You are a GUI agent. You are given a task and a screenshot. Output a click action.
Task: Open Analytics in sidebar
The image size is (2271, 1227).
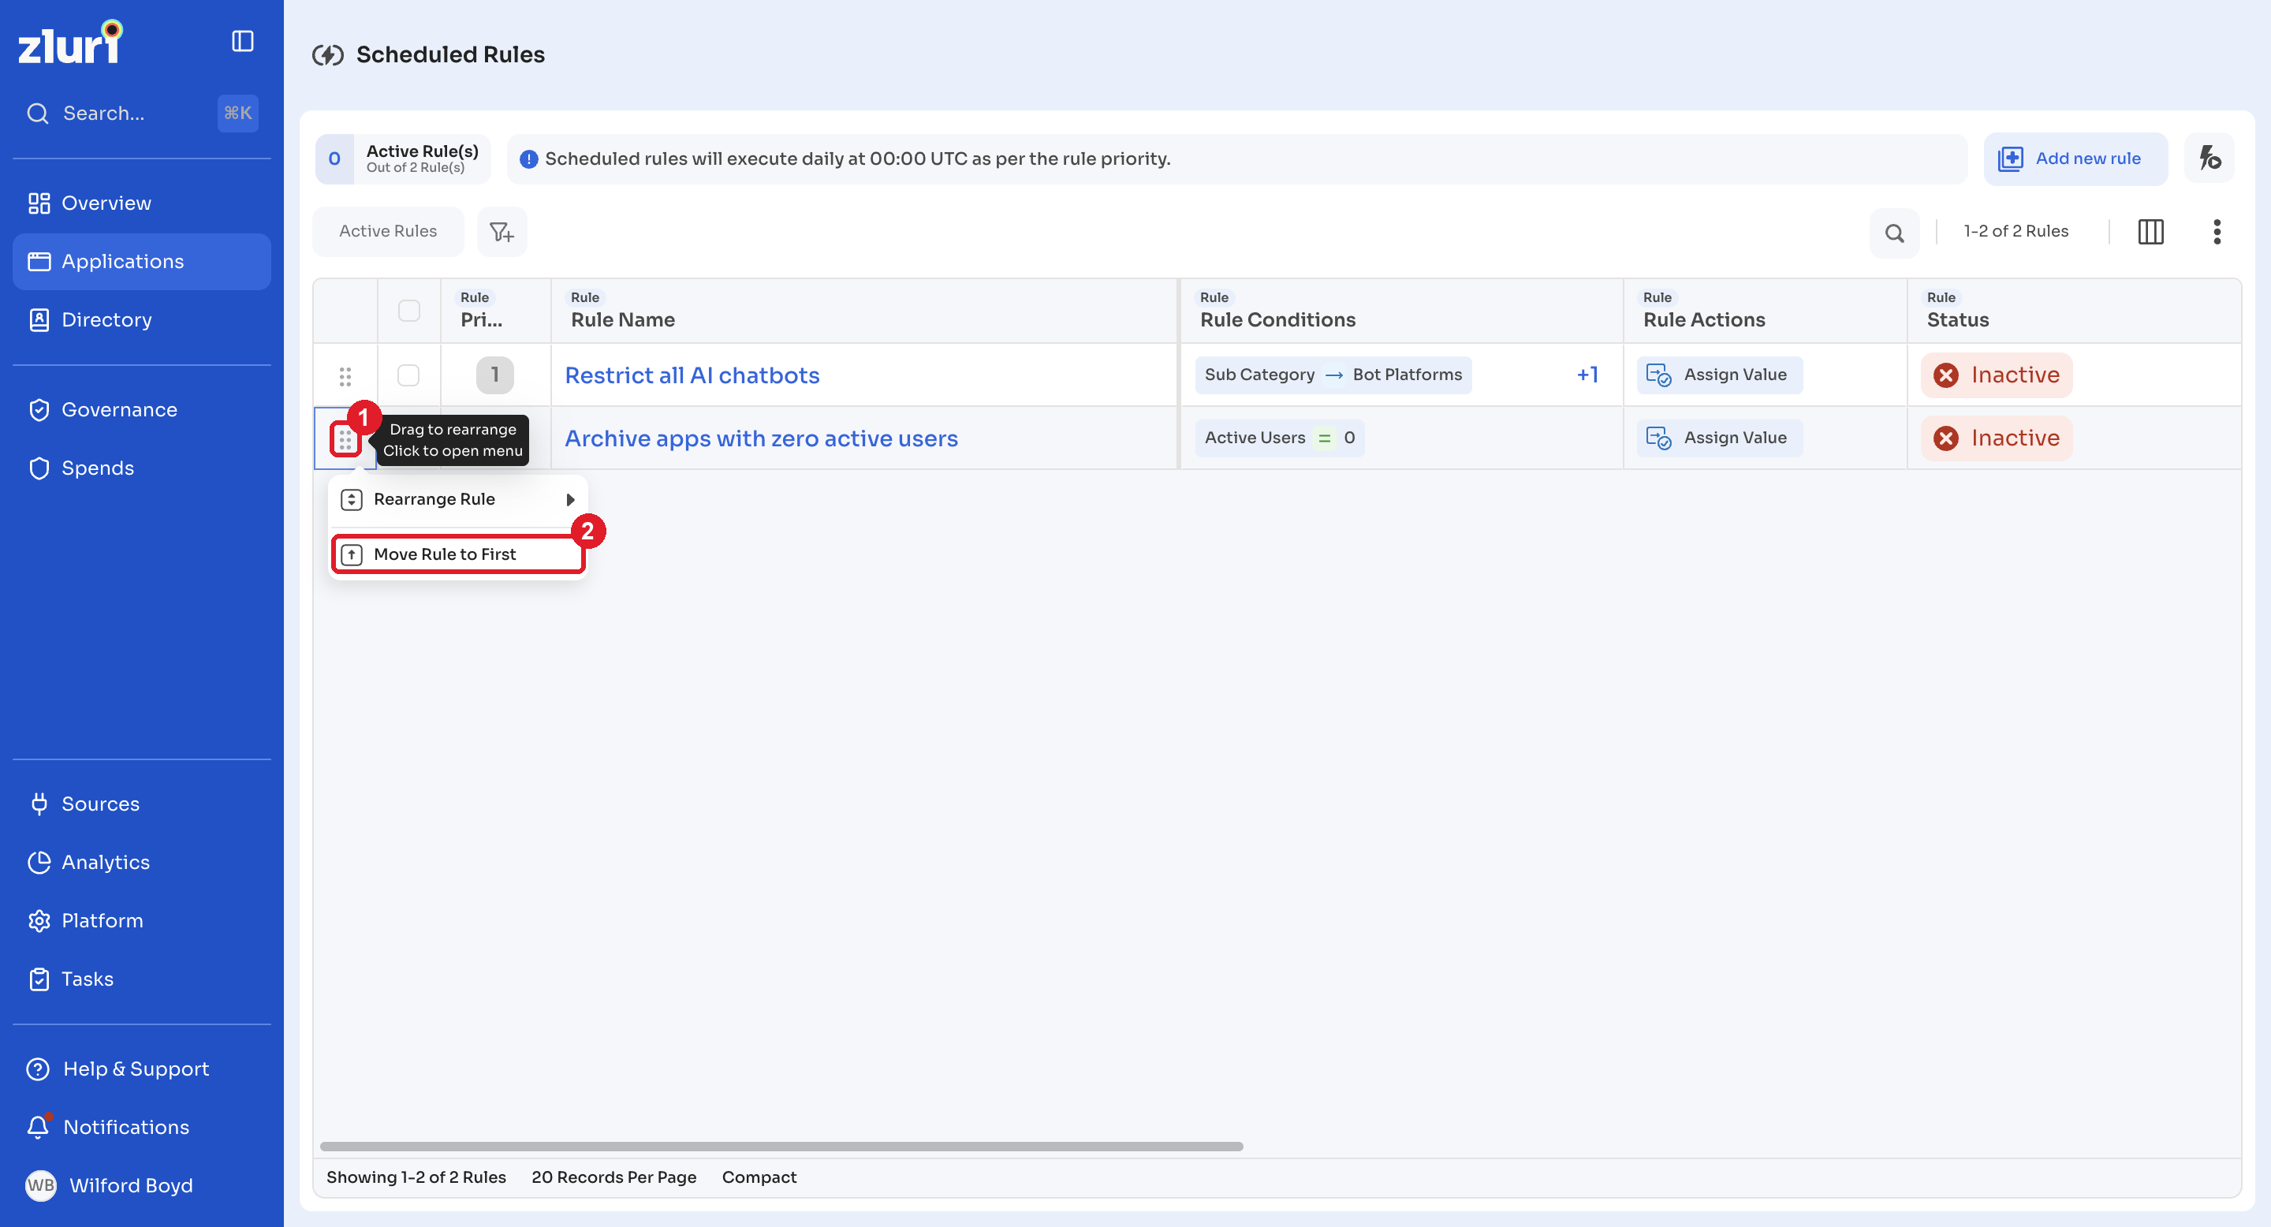click(142, 862)
